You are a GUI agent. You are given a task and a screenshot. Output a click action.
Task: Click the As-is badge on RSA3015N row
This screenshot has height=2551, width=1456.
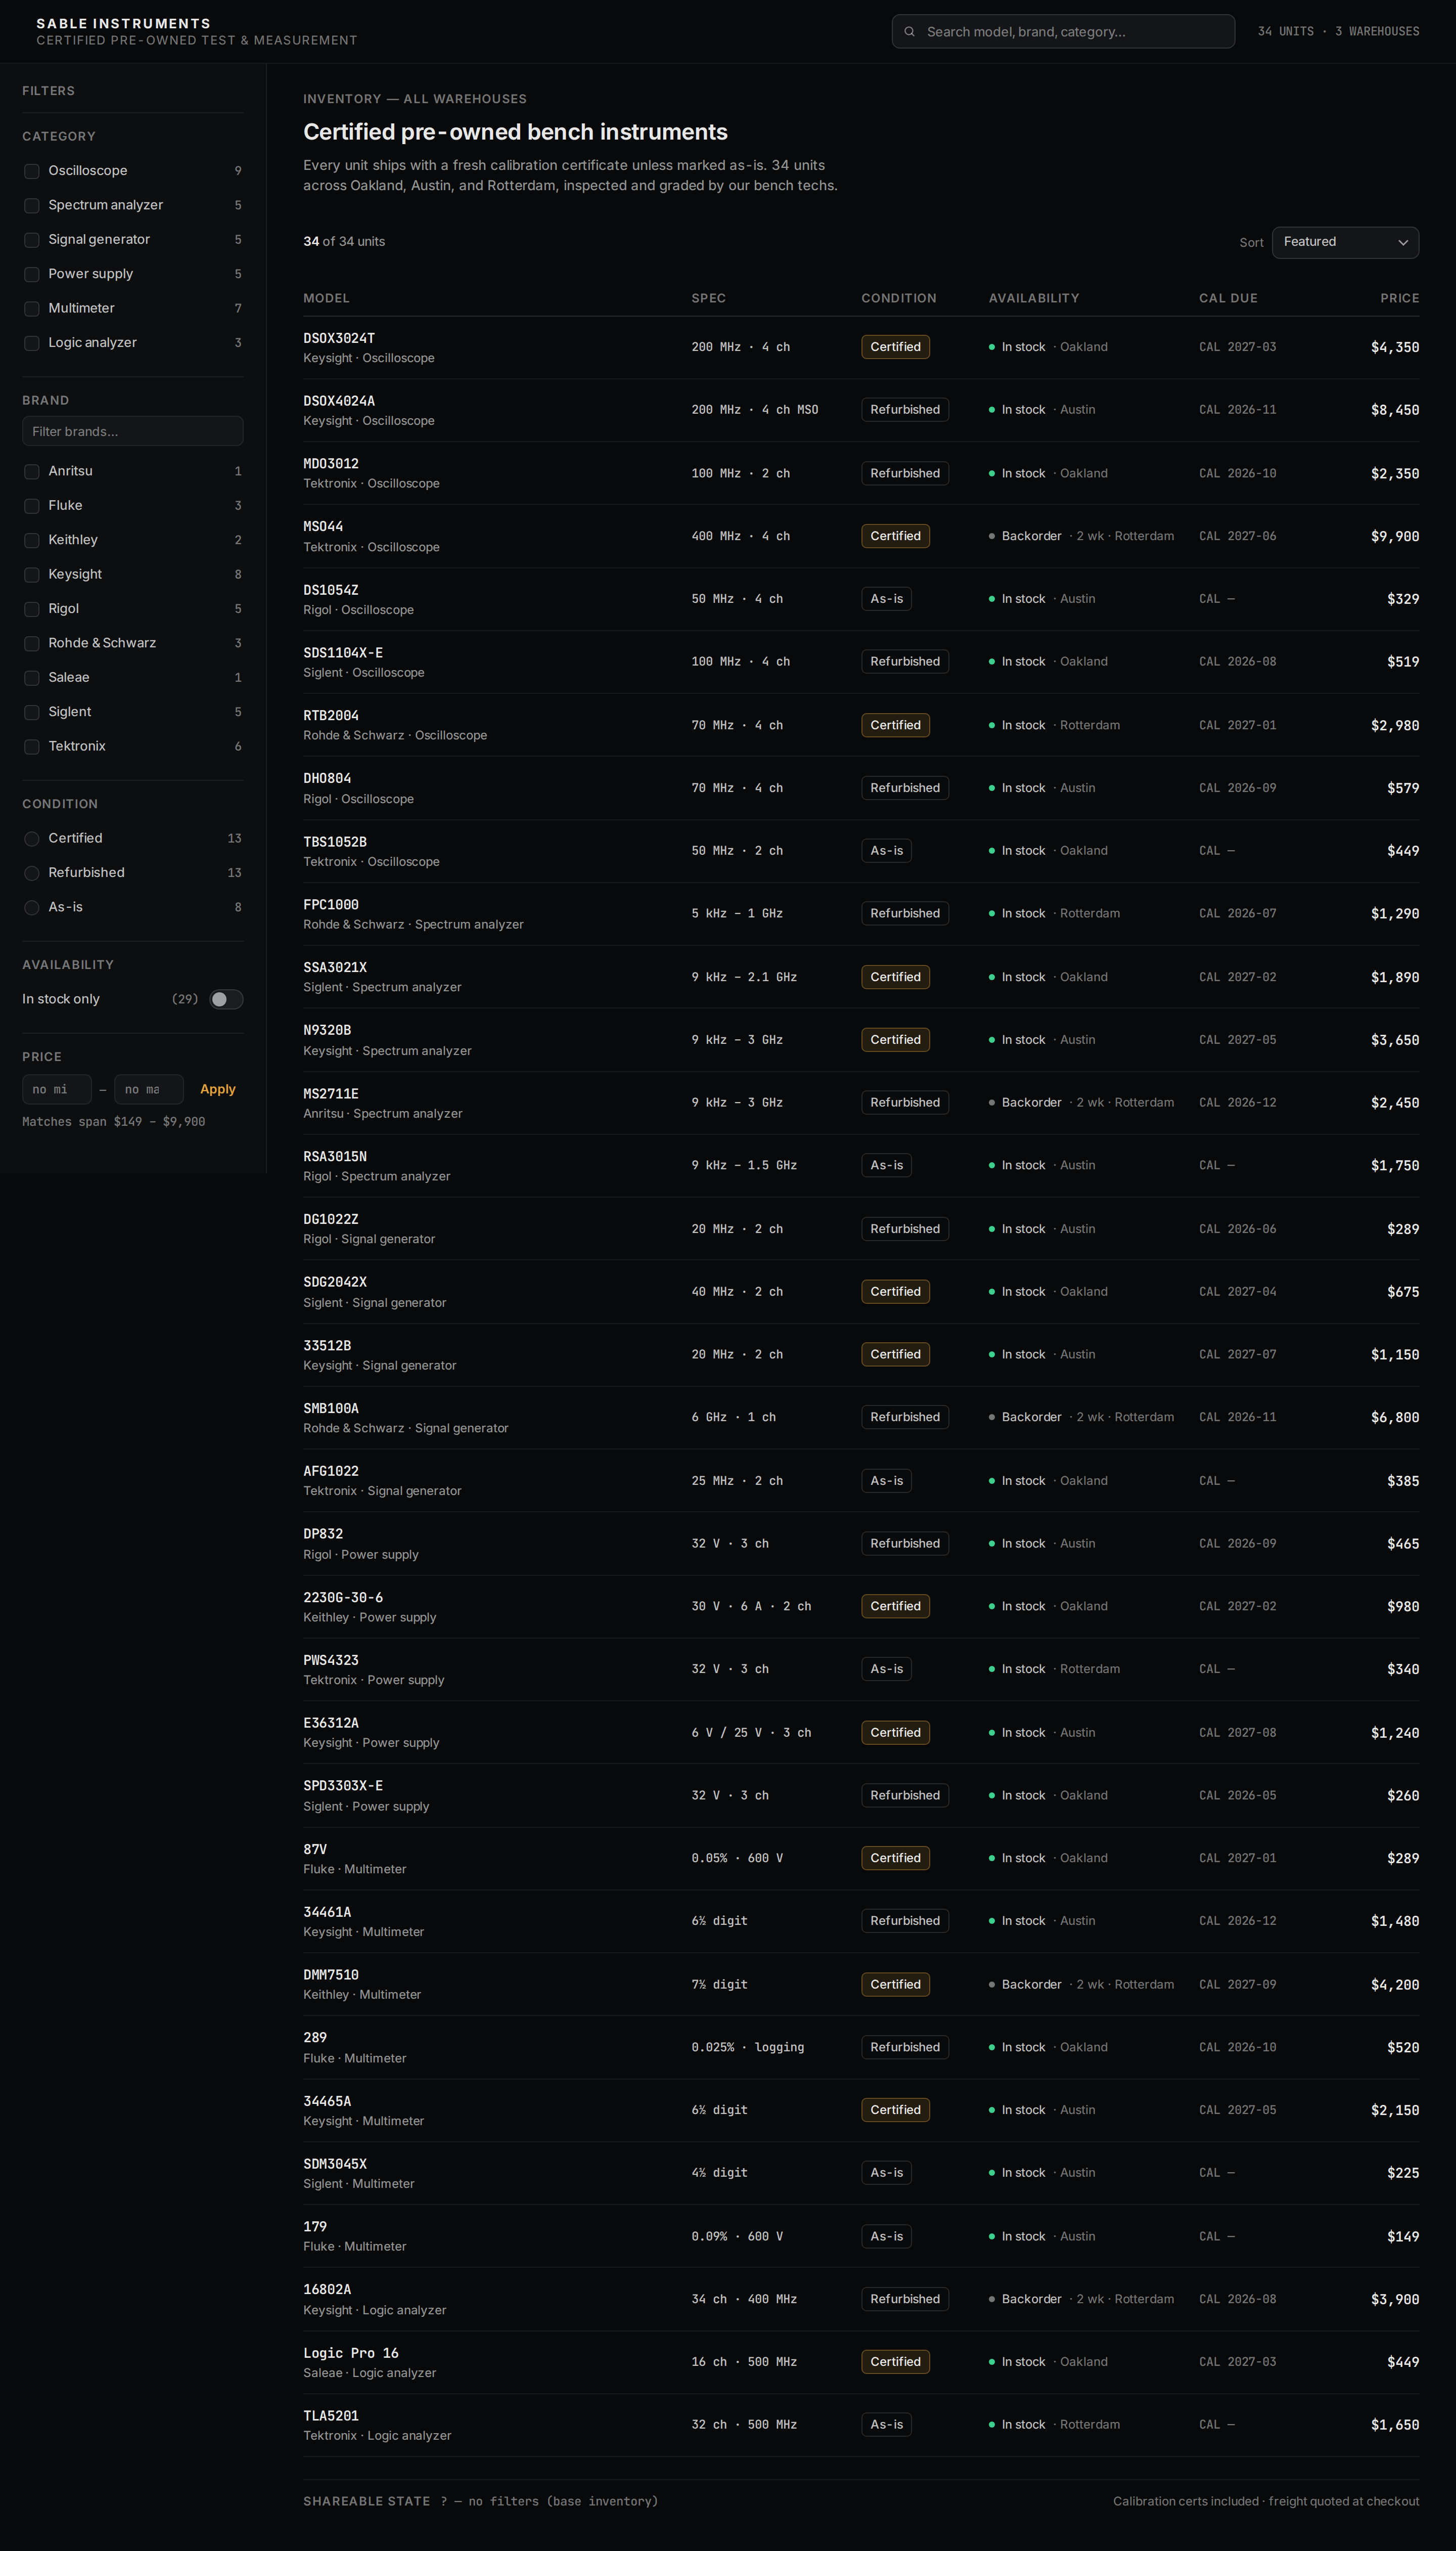[886, 1165]
